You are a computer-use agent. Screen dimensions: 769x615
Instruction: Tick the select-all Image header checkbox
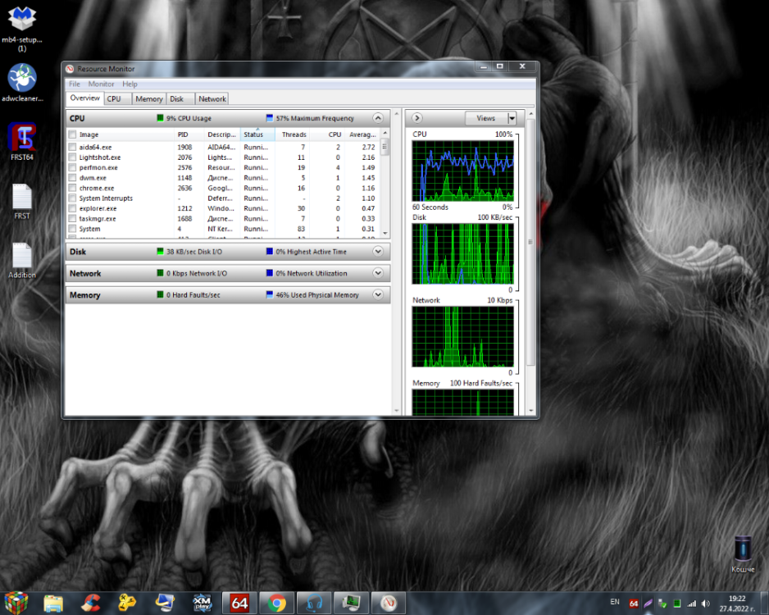point(73,134)
